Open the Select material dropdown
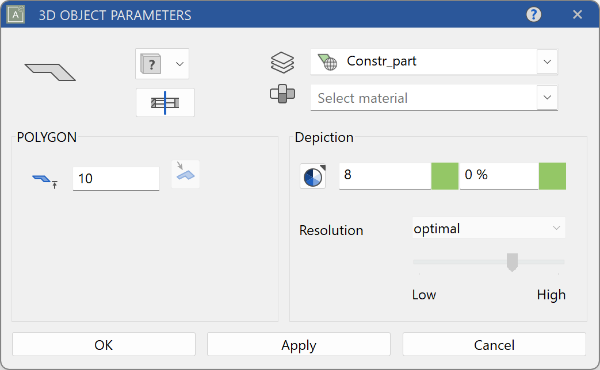This screenshot has height=370, width=600. pos(547,98)
